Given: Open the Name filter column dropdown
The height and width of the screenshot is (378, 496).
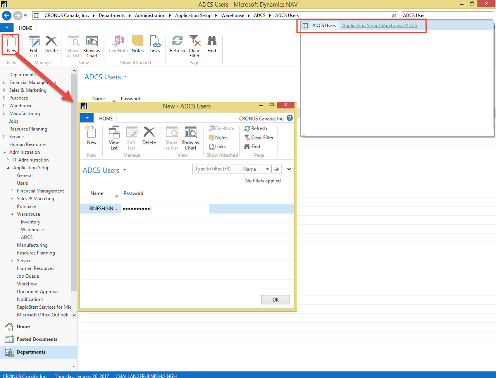Looking at the screenshot, I should pos(267,169).
